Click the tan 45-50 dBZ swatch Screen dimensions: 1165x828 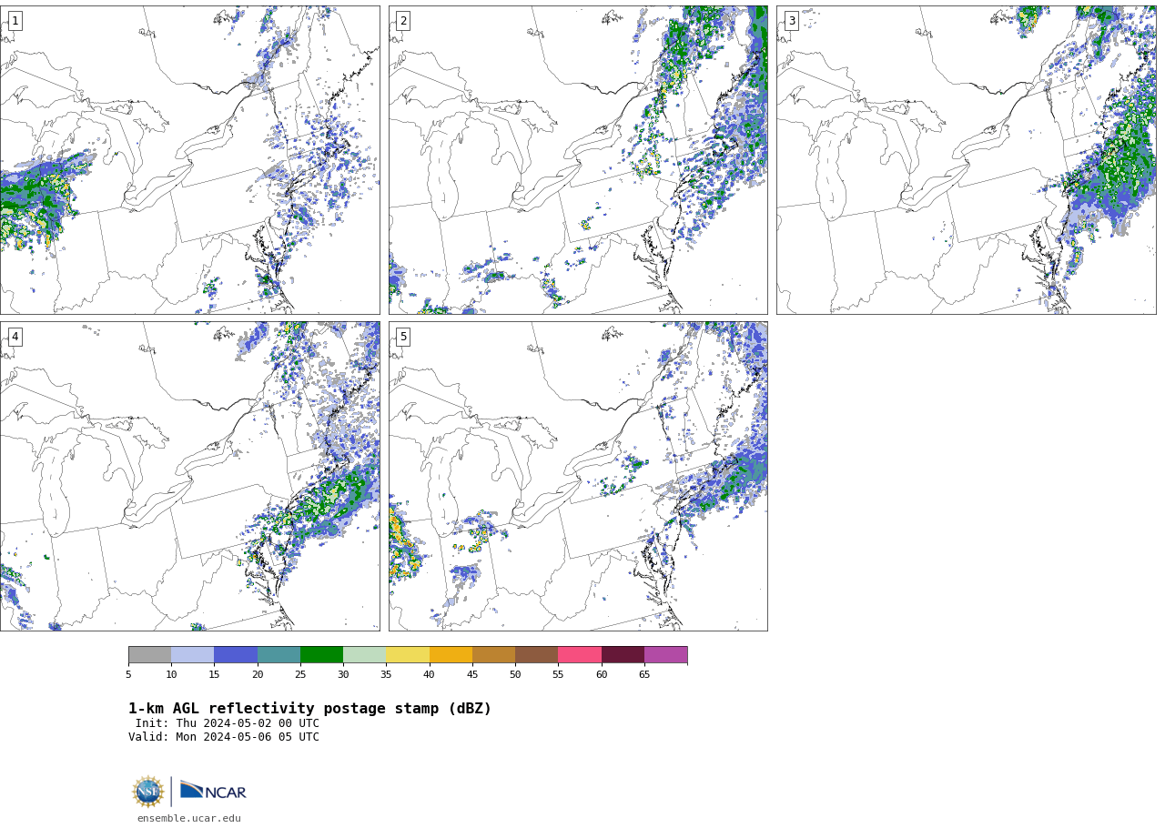click(493, 655)
